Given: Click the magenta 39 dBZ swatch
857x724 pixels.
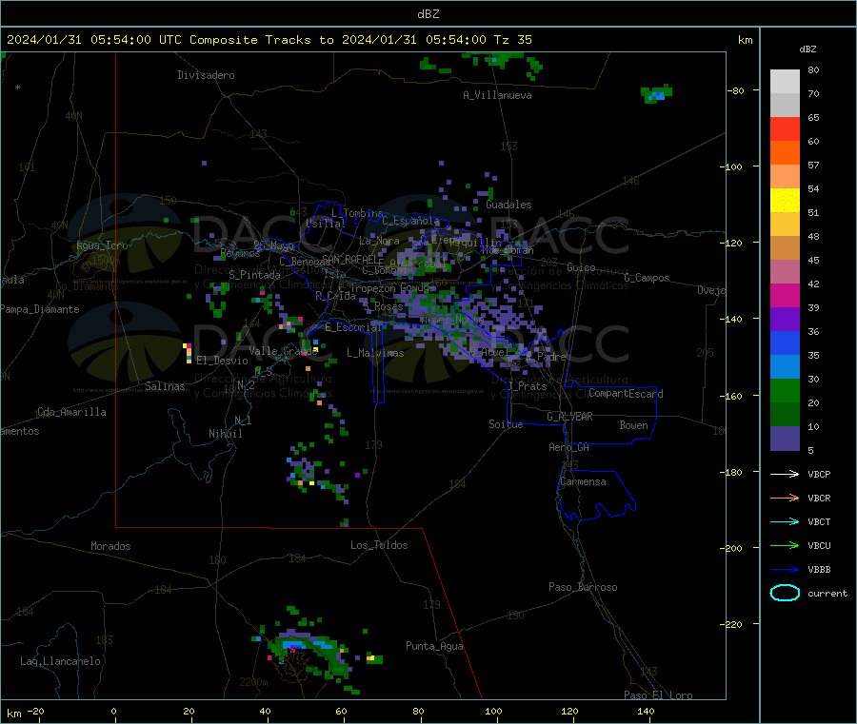Looking at the screenshot, I should tap(785, 295).
